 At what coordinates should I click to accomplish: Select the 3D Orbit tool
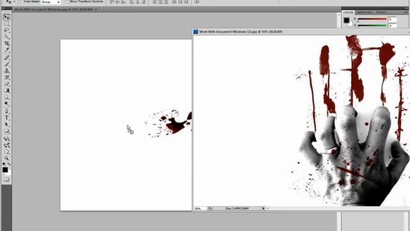click(6, 145)
